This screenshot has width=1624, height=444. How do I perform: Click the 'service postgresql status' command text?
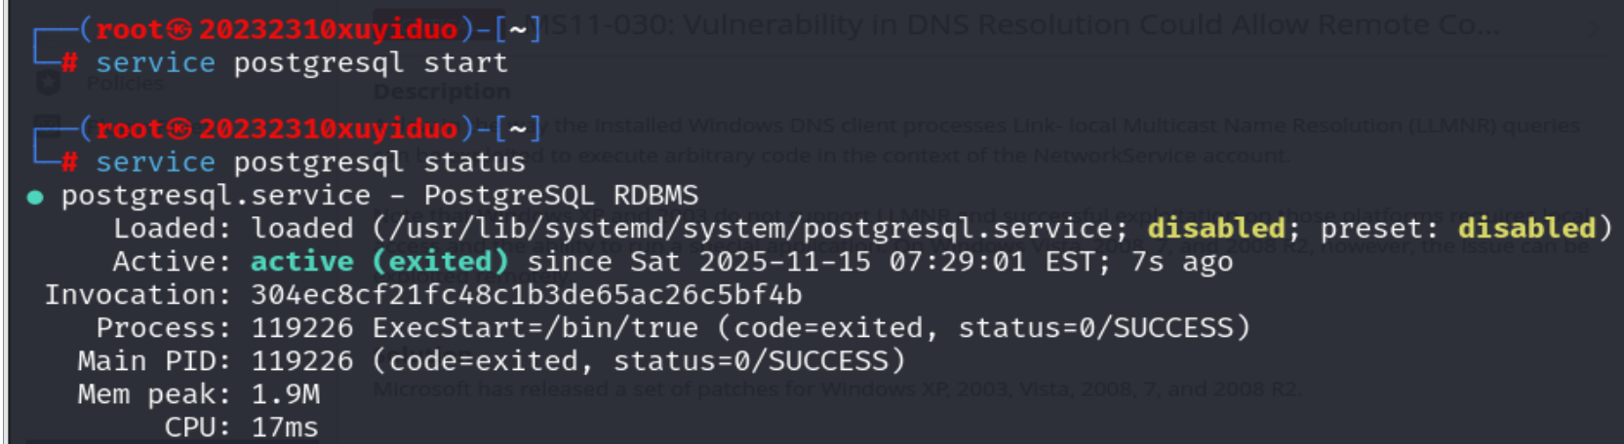point(310,162)
